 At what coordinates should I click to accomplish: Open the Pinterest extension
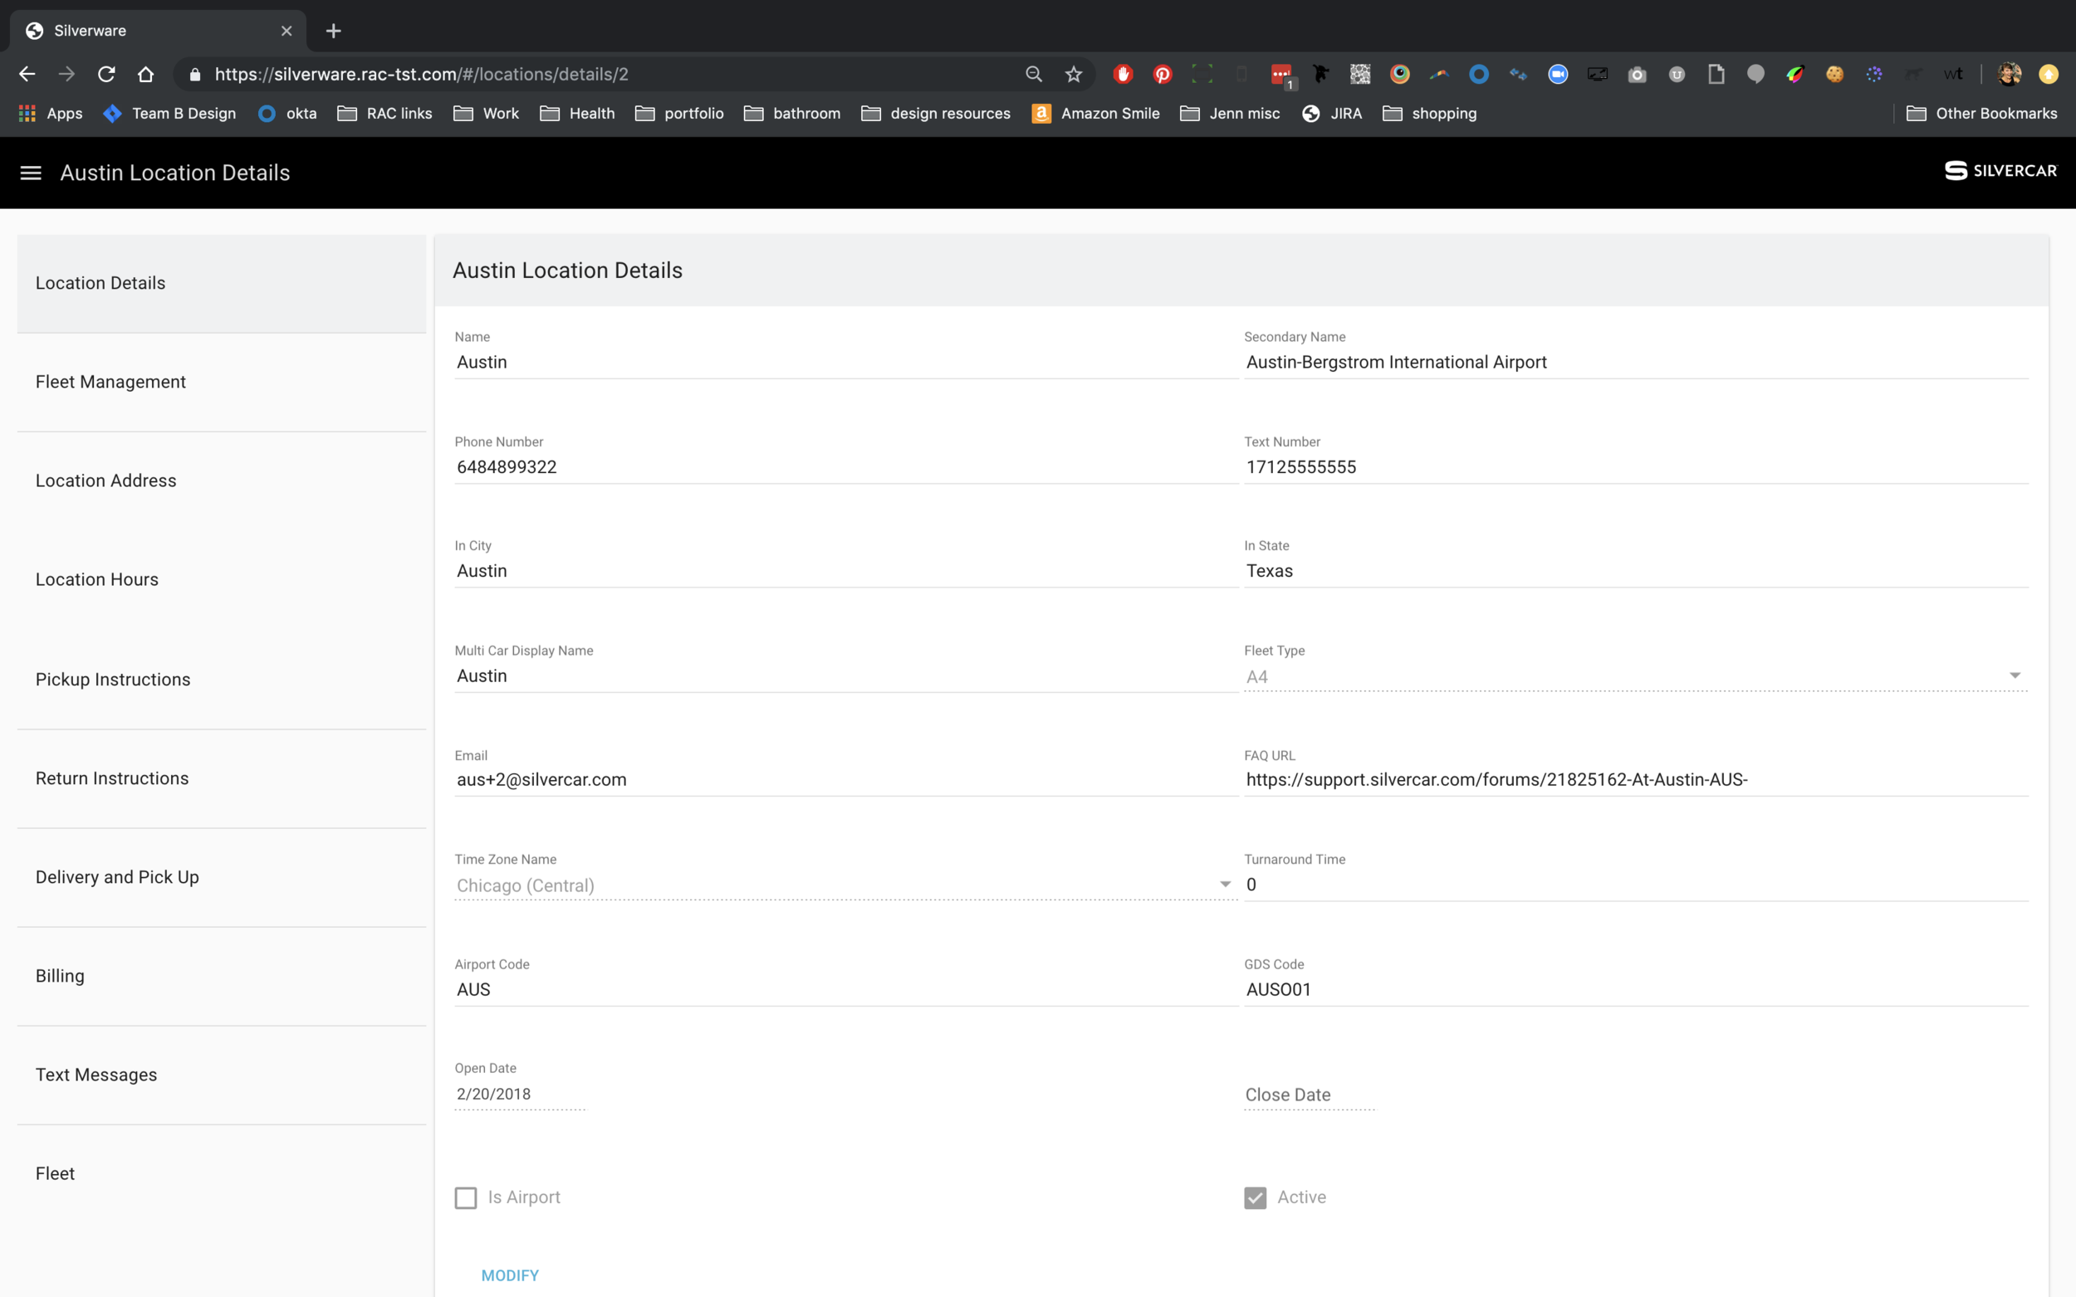(x=1163, y=75)
